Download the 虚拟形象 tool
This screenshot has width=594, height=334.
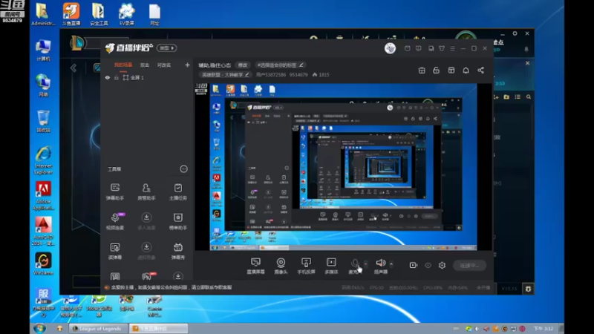click(146, 251)
